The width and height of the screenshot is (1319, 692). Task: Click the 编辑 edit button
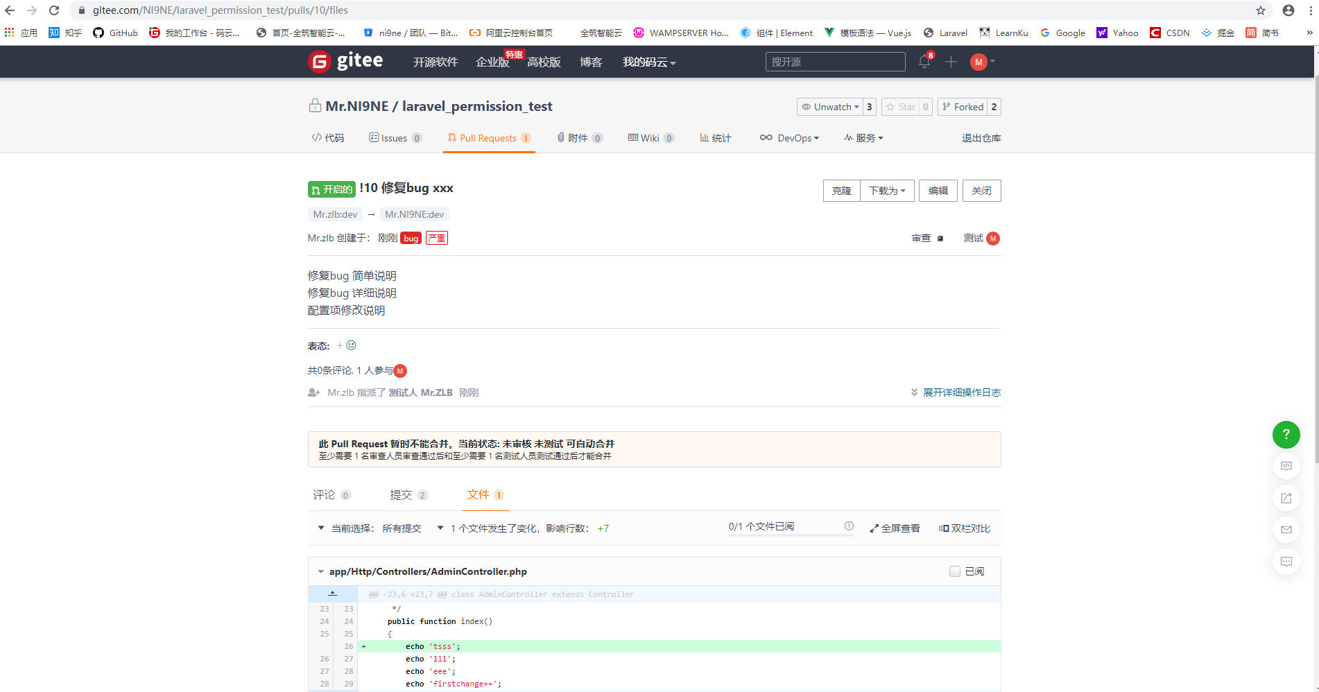[938, 191]
